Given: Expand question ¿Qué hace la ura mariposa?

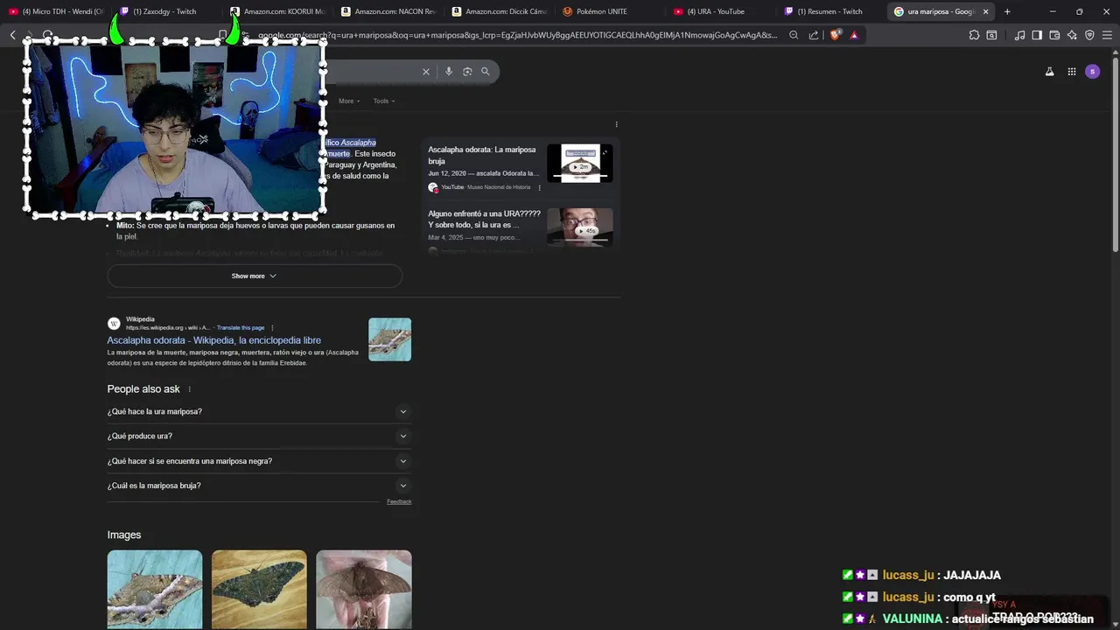Looking at the screenshot, I should (x=259, y=411).
